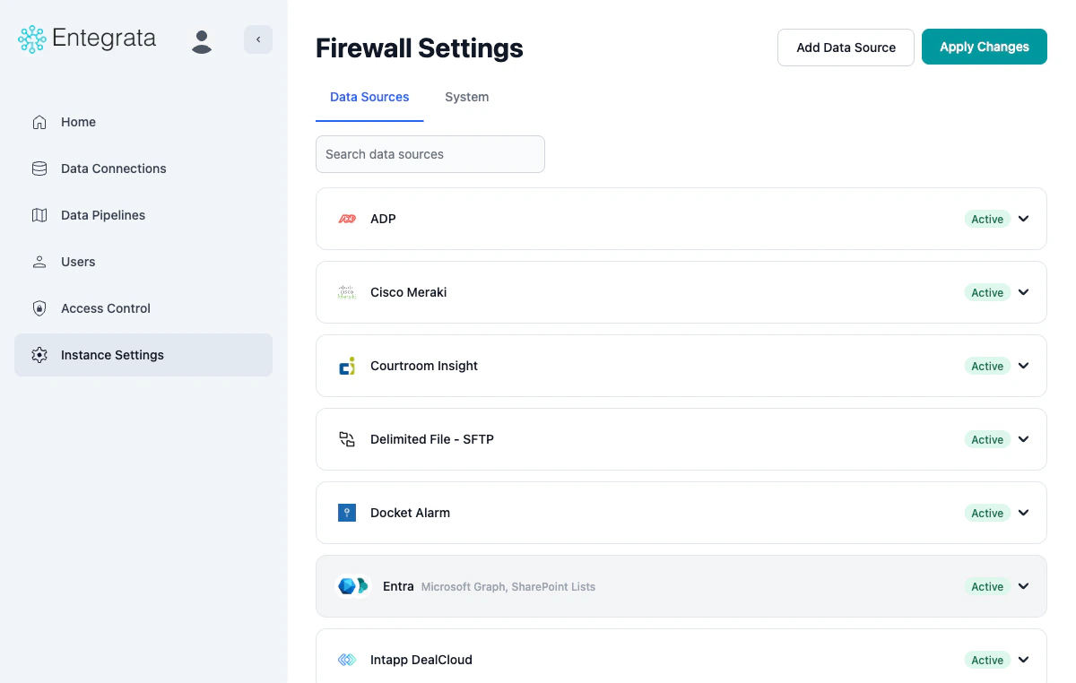This screenshot has height=683, width=1076.
Task: Select the Data Pipelines icon
Action: [x=39, y=215]
